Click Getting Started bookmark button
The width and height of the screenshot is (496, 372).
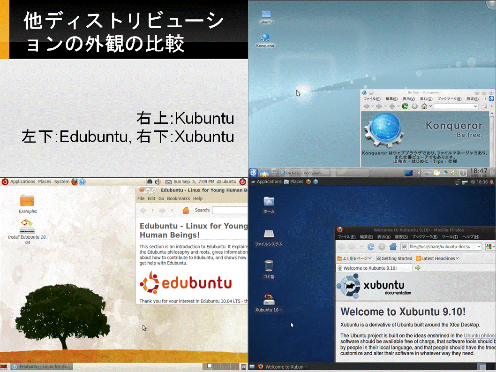394,258
